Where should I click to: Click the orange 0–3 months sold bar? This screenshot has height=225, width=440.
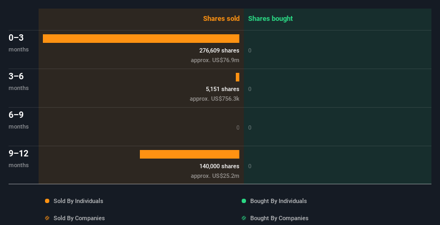(x=141, y=39)
